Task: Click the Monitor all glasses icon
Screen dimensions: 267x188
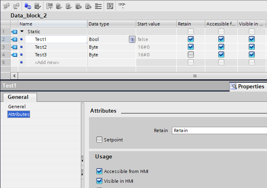Action: (122, 6)
